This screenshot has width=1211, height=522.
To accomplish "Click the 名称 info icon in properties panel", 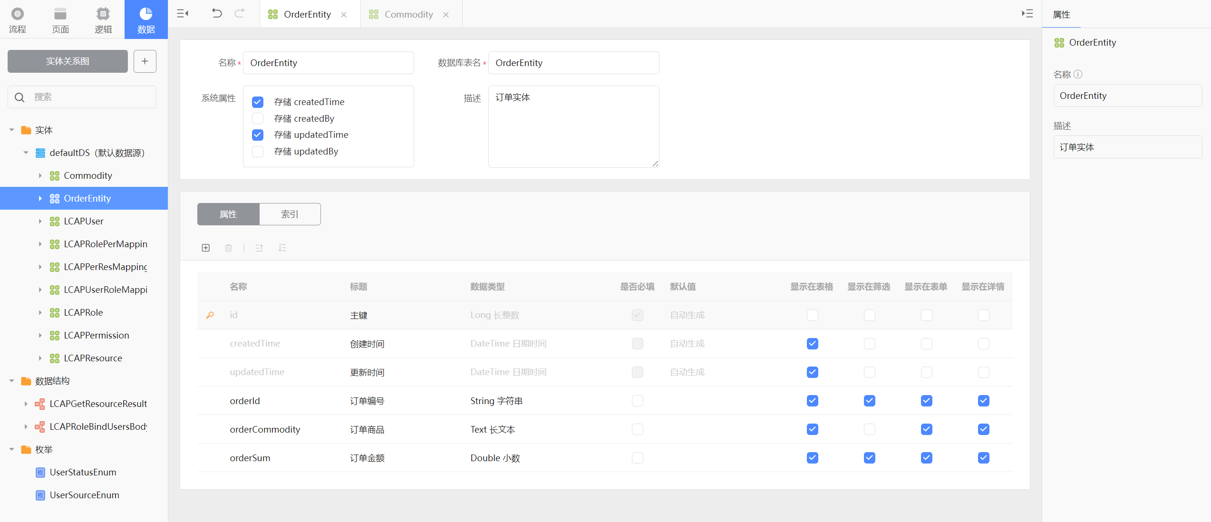I will pyautogui.click(x=1078, y=74).
